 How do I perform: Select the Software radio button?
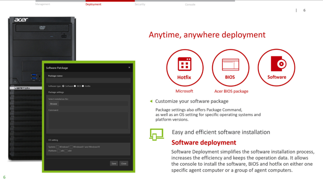point(63,86)
